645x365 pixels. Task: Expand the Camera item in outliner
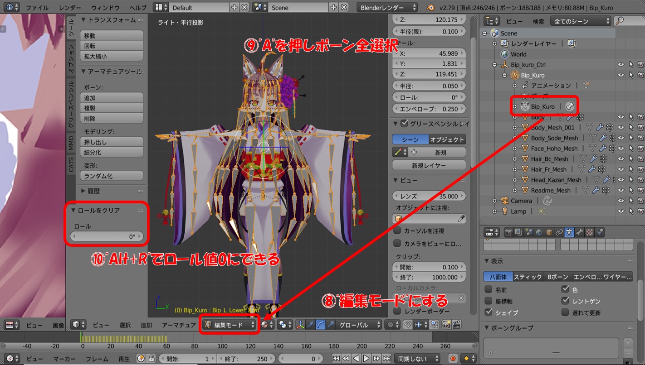[x=495, y=201]
